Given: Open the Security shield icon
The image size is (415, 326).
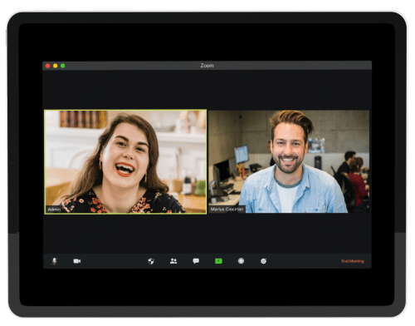Looking at the screenshot, I should (x=151, y=261).
